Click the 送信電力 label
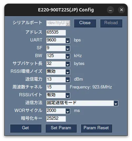 (x=34, y=79)
